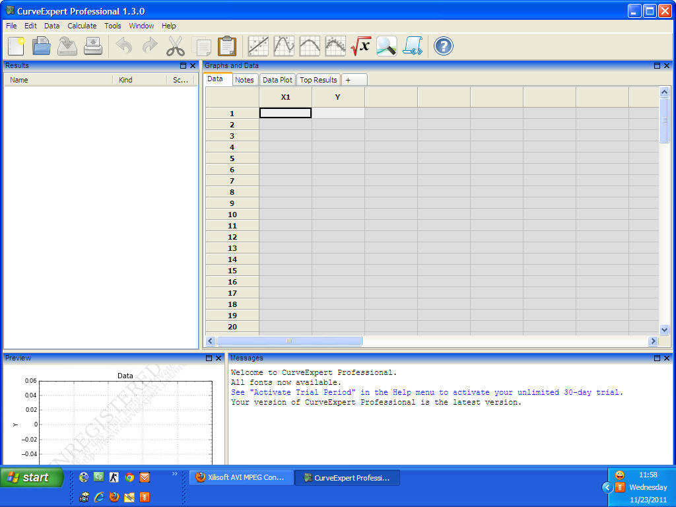The height and width of the screenshot is (507, 676).
Task: Launch CurveFinder magnifier icon
Action: (387, 46)
